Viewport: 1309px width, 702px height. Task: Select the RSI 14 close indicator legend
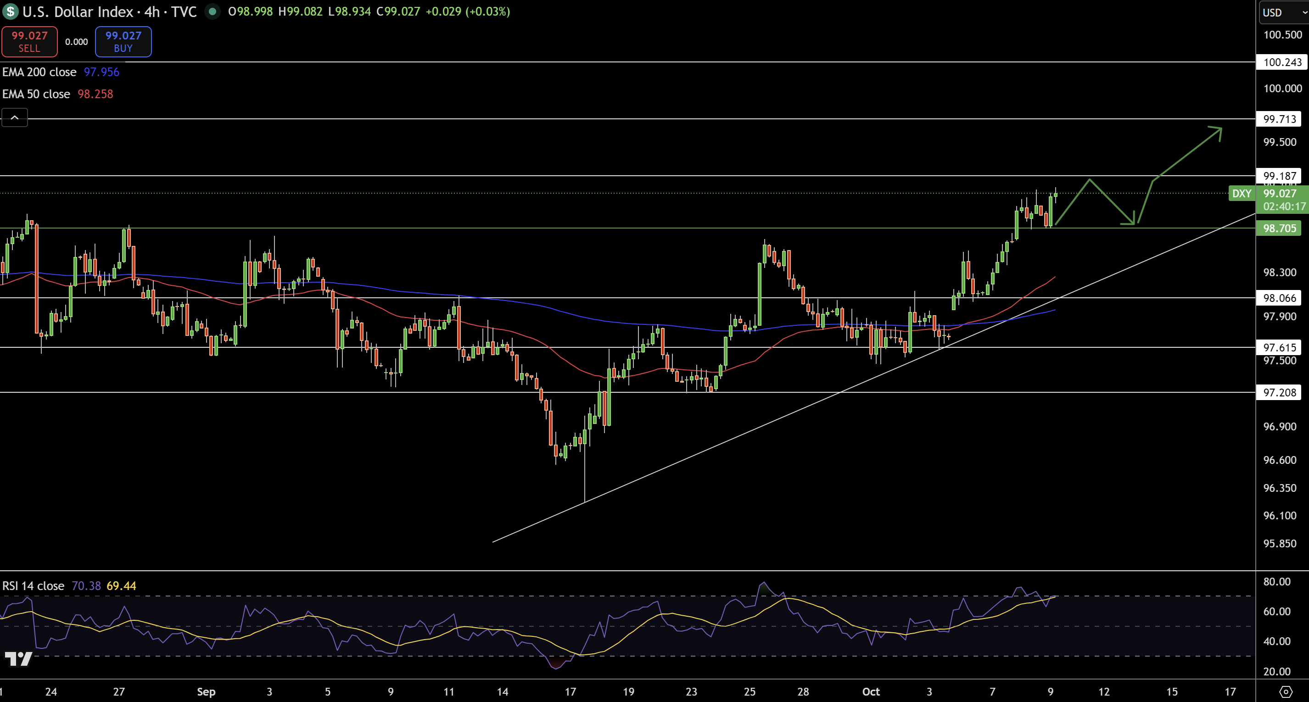click(34, 585)
